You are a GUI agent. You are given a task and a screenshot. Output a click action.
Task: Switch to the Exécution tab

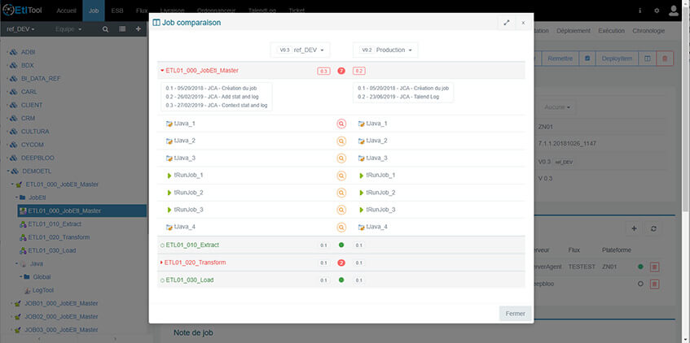611,31
